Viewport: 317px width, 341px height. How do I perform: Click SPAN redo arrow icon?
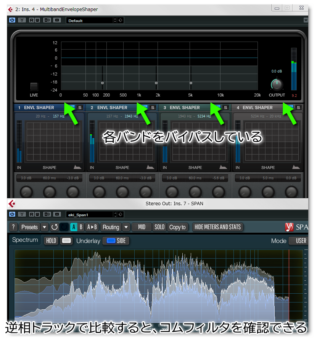coord(64,227)
